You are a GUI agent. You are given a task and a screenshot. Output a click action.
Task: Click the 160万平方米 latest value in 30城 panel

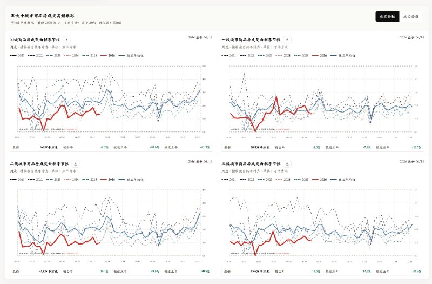click(49, 147)
